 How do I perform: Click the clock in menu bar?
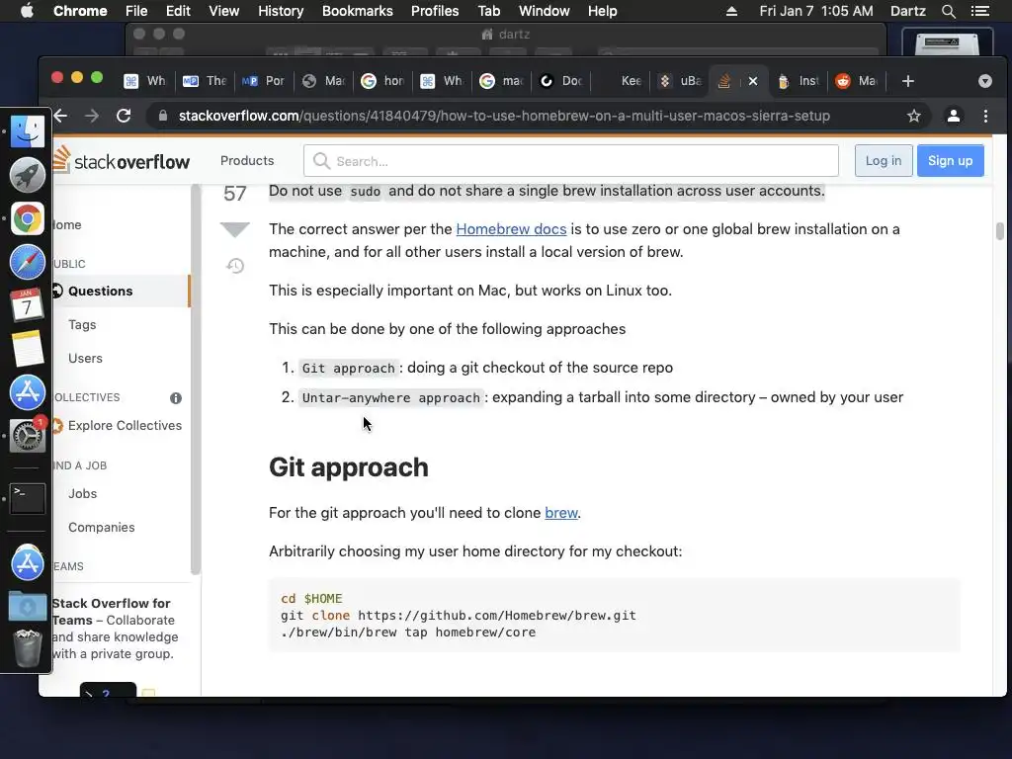(815, 11)
